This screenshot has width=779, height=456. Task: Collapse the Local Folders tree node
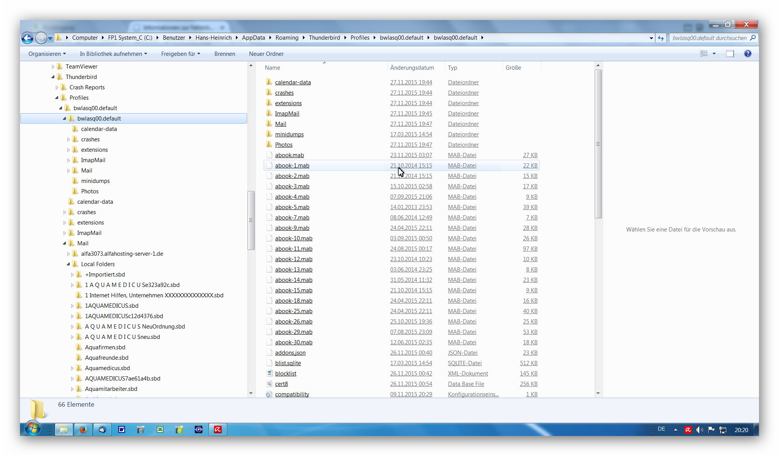[69, 264]
